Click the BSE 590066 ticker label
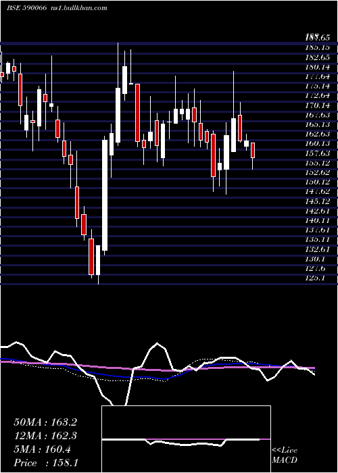The width and height of the screenshot is (338, 473). click(27, 8)
